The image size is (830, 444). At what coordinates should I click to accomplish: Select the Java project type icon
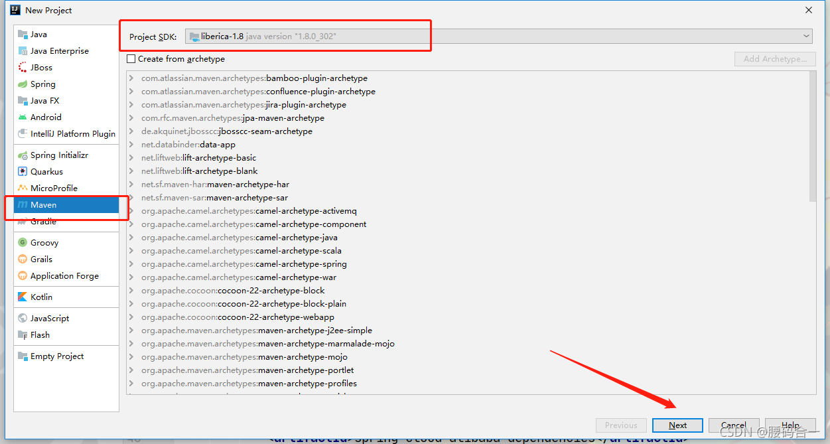23,35
